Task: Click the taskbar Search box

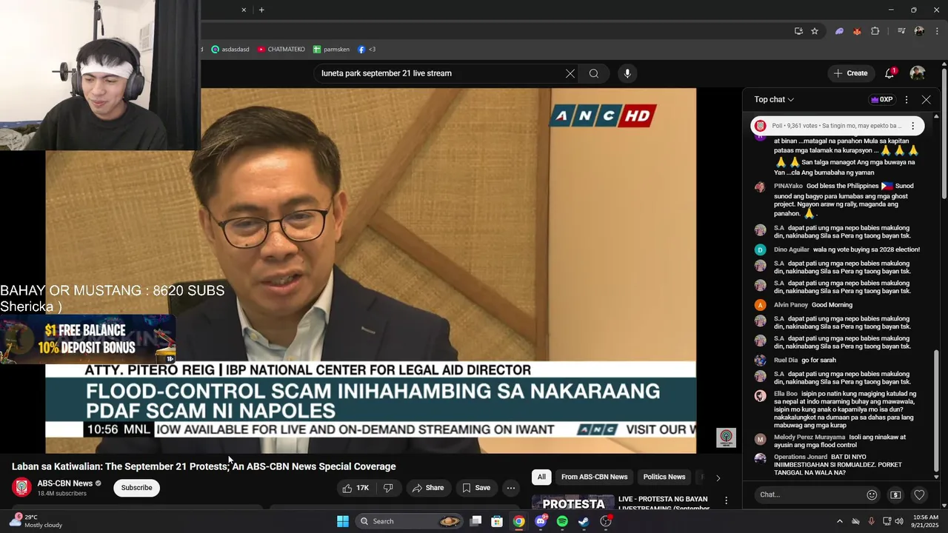Action: tap(410, 521)
